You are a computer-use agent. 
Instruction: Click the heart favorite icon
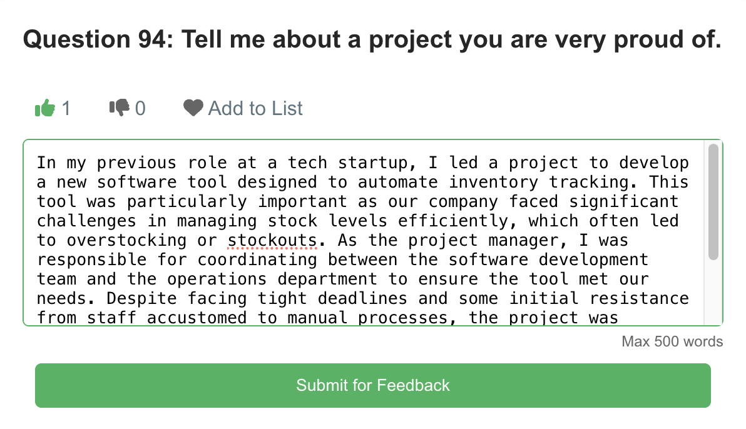click(193, 108)
